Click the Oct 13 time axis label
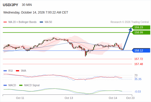 [69, 98]
